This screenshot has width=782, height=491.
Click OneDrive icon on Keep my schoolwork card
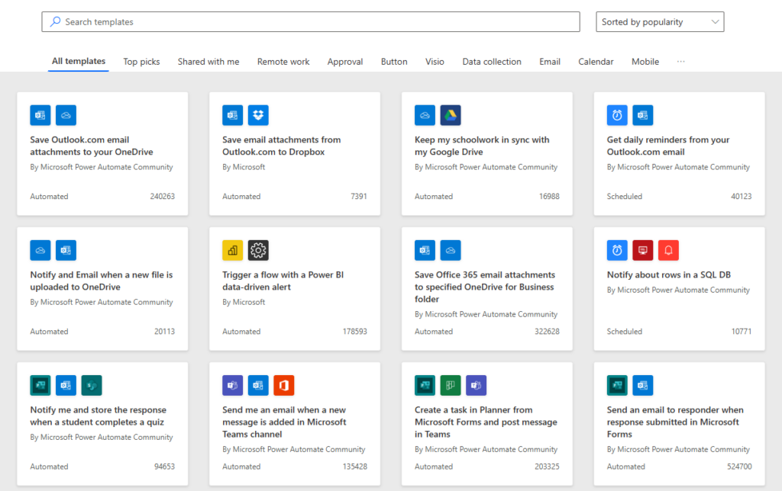tap(425, 115)
